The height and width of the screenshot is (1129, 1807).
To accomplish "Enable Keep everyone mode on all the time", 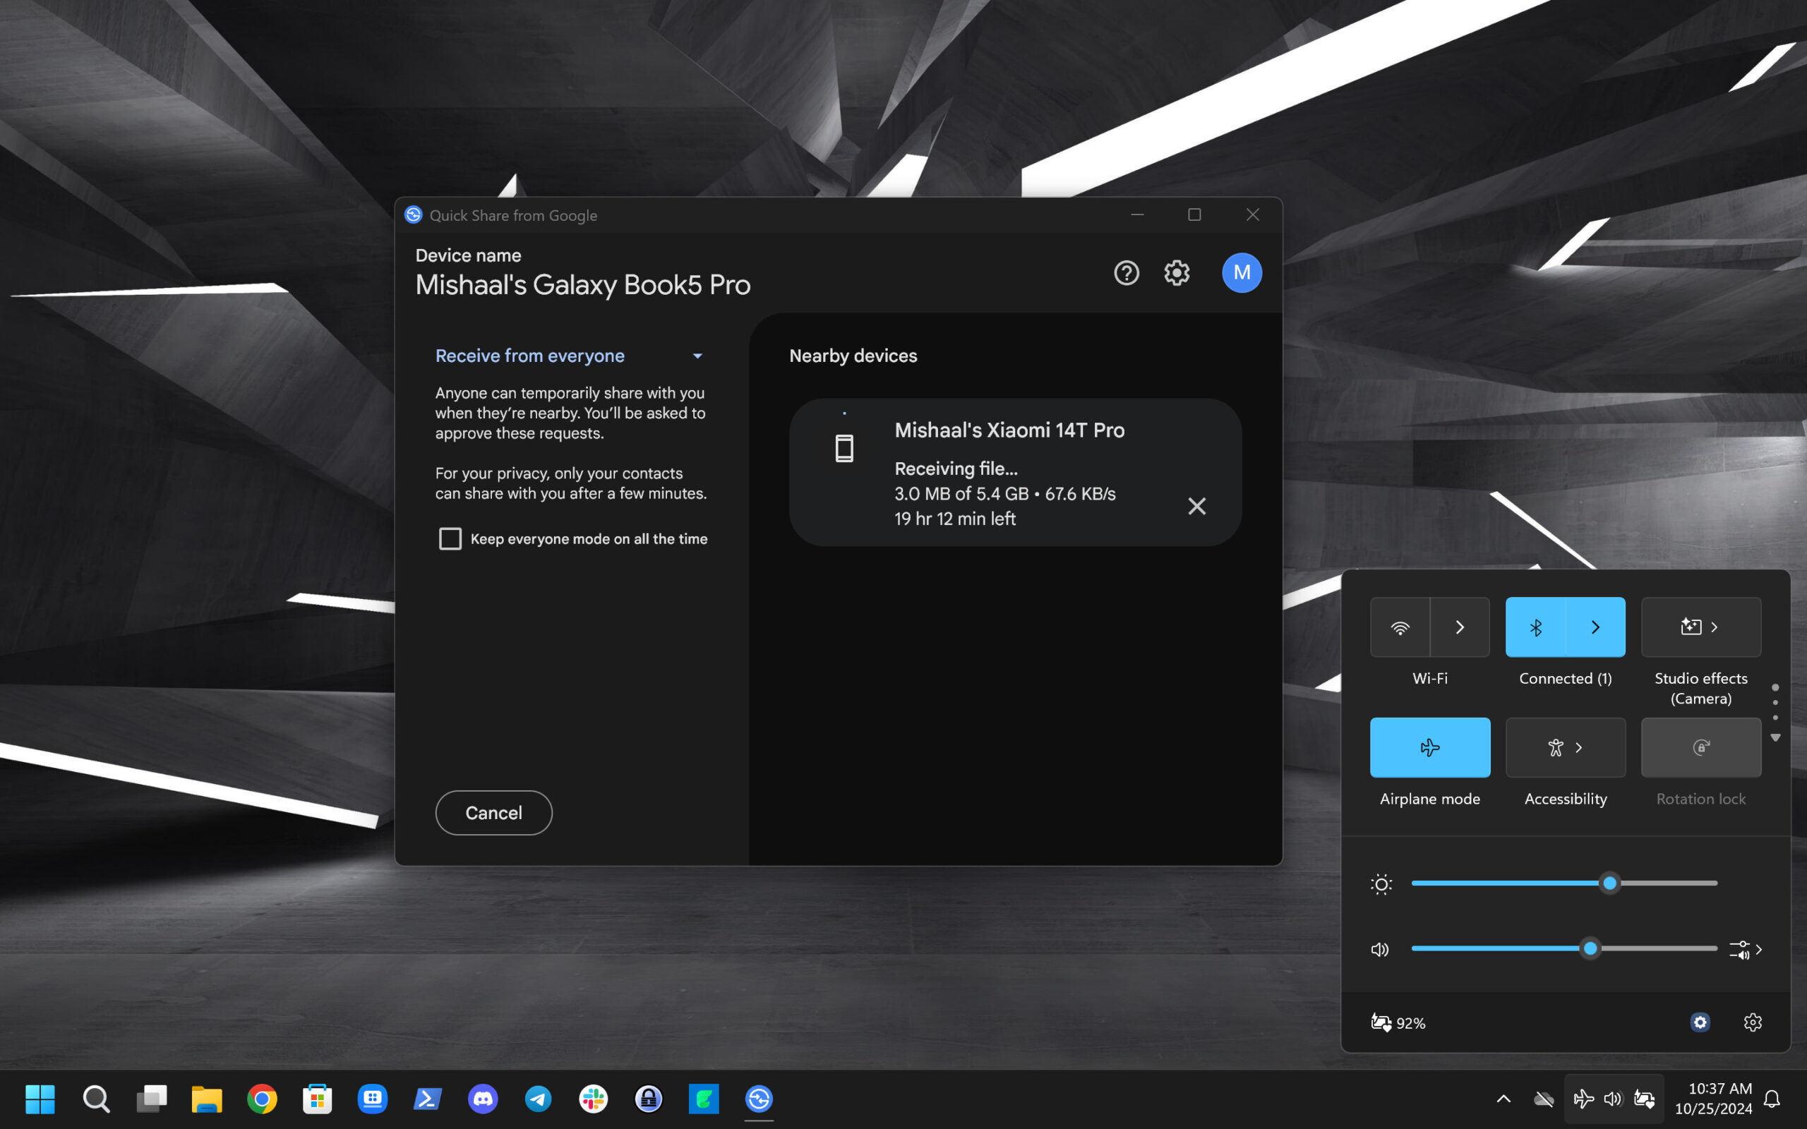I will point(450,538).
